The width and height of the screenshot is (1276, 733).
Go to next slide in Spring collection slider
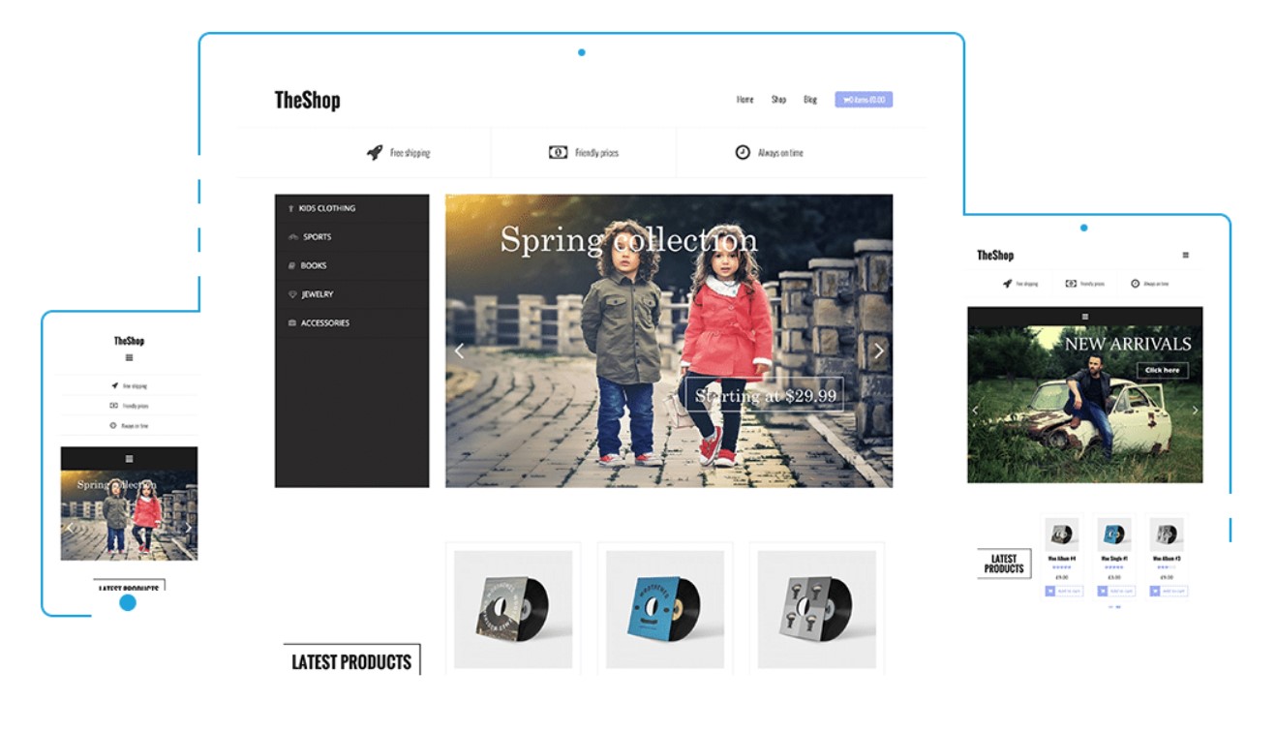click(879, 351)
